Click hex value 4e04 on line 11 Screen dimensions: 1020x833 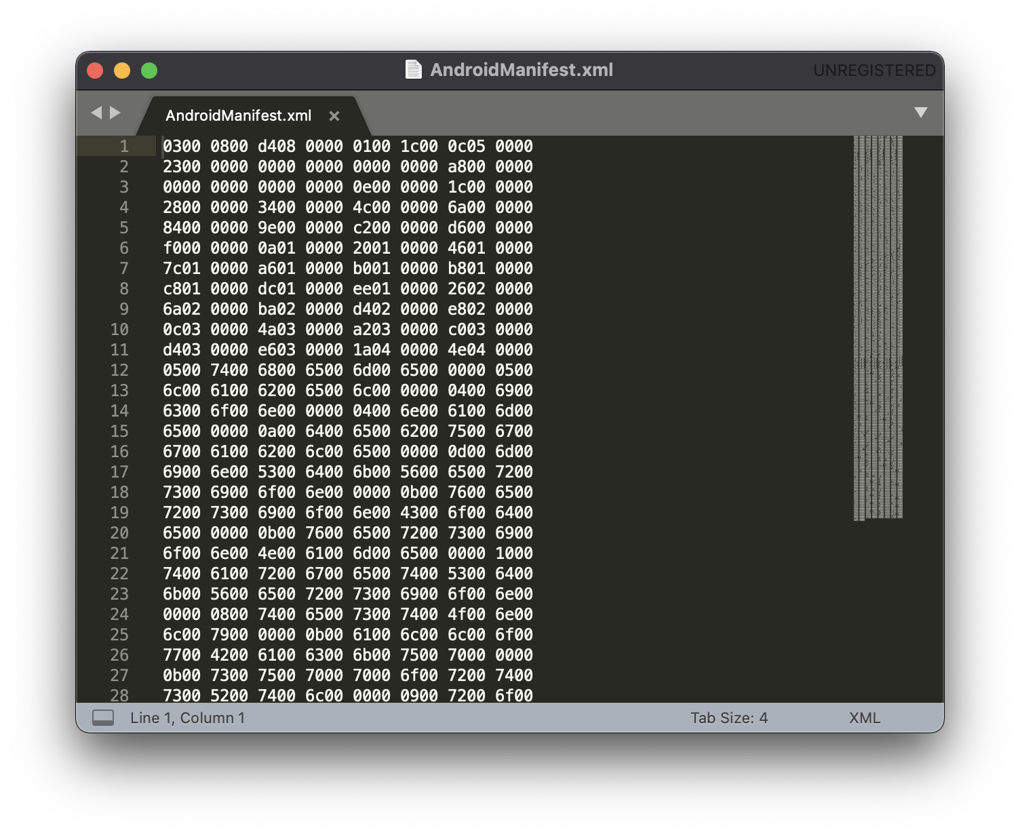pyautogui.click(x=467, y=349)
